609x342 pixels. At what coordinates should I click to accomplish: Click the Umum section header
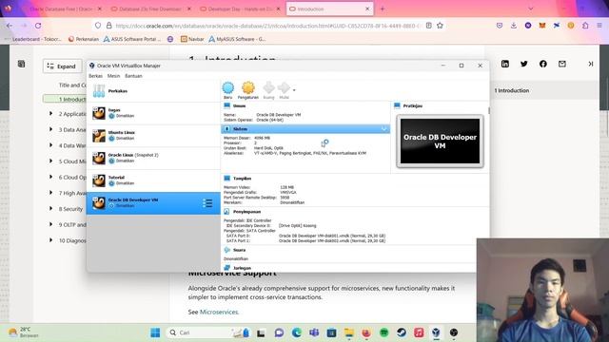click(239, 105)
